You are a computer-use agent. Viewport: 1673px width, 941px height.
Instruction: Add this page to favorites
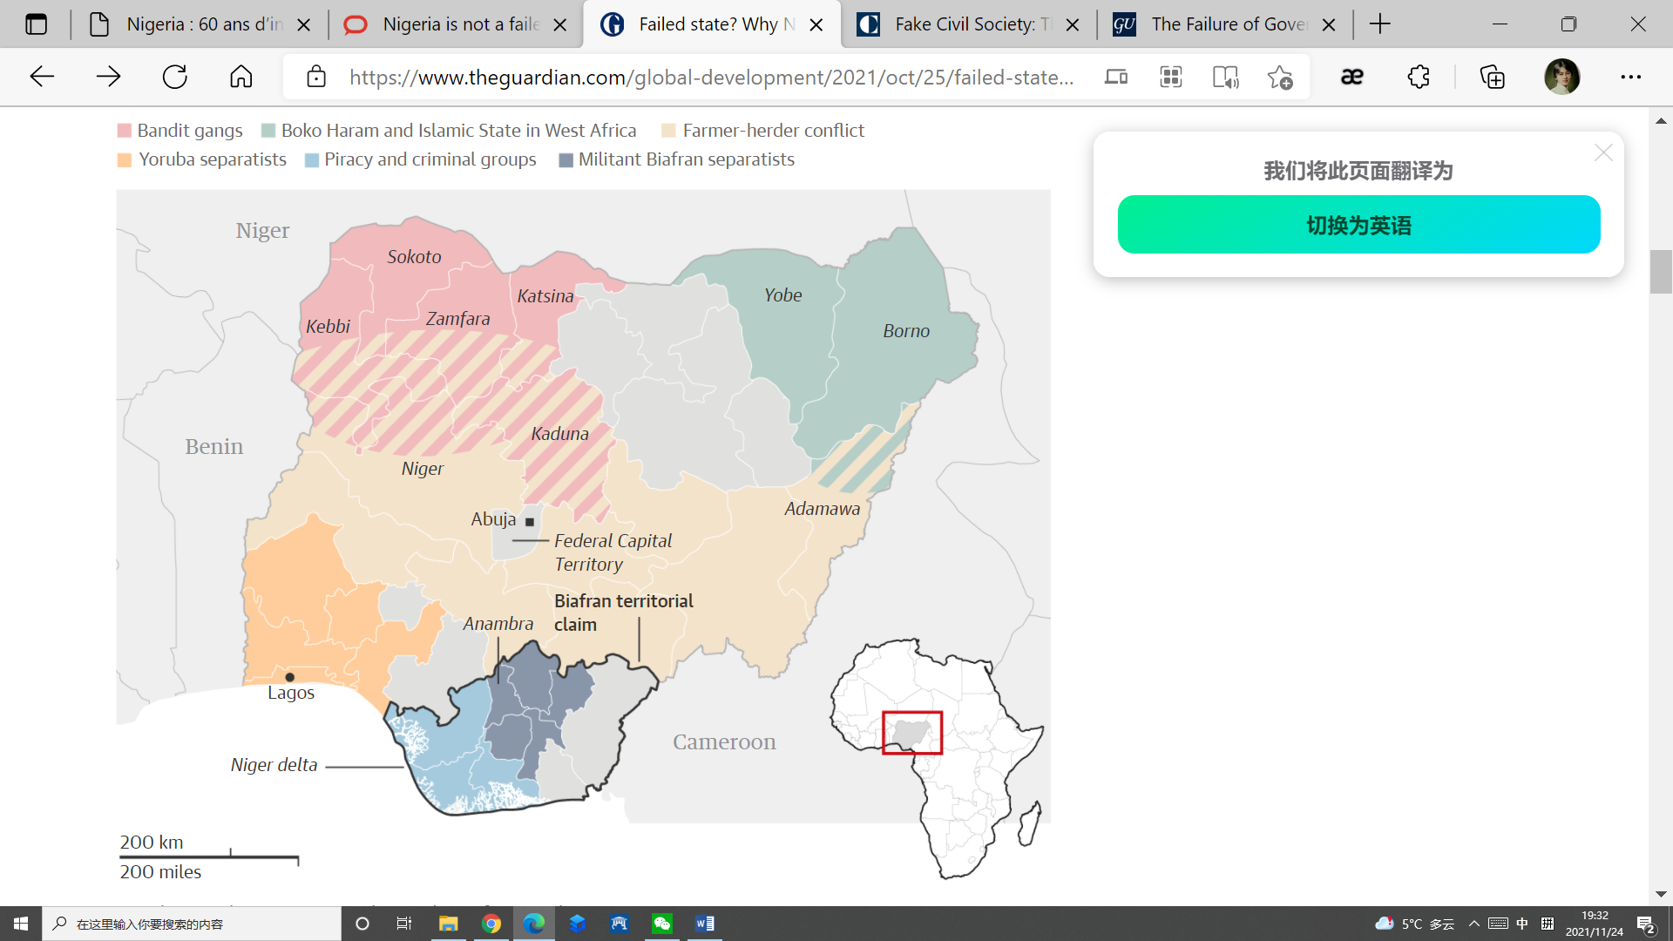[x=1279, y=77]
